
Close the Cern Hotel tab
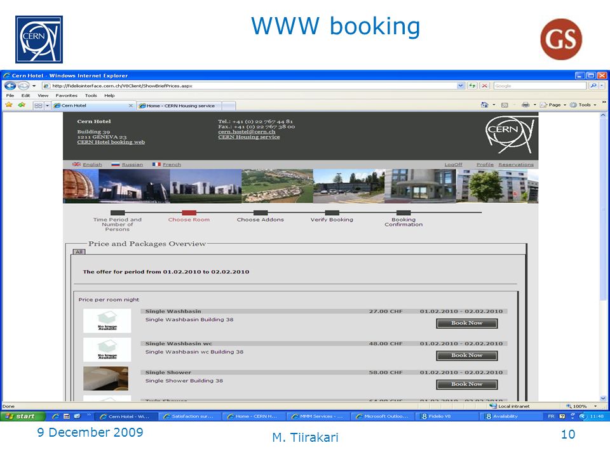[x=131, y=105]
